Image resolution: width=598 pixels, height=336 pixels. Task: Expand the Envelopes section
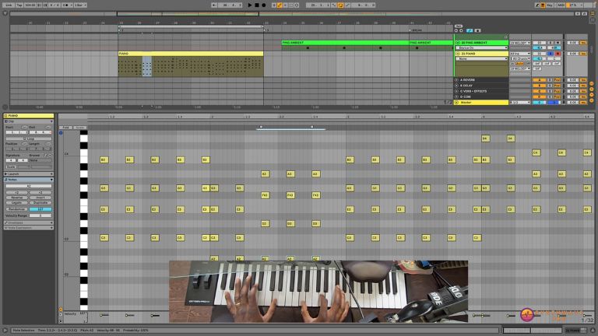29,222
